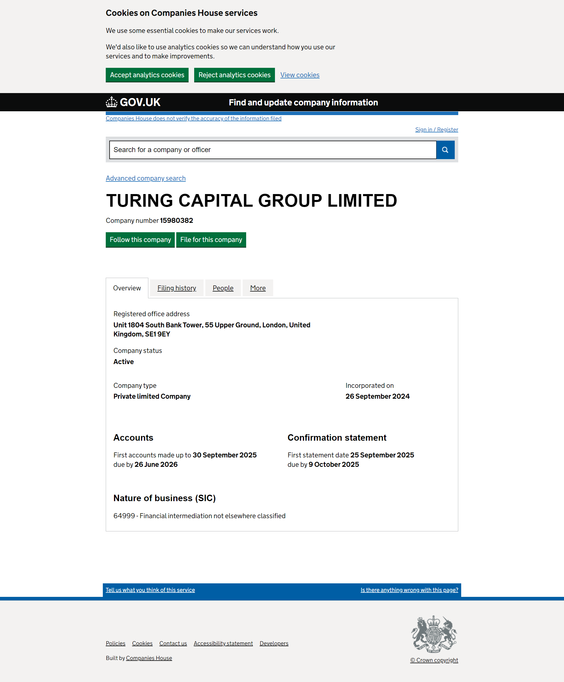
Task: Click Private limited Company value
Action: coord(152,397)
